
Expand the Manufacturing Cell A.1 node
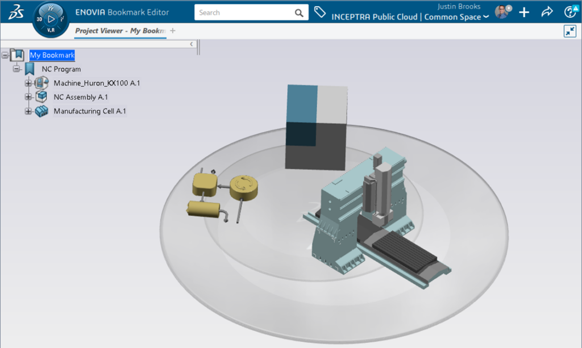(28, 111)
